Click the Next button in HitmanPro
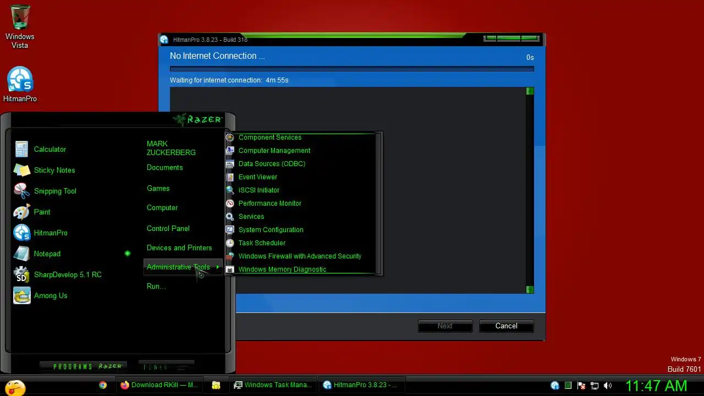Screen dimensions: 704x396 (x=445, y=326)
